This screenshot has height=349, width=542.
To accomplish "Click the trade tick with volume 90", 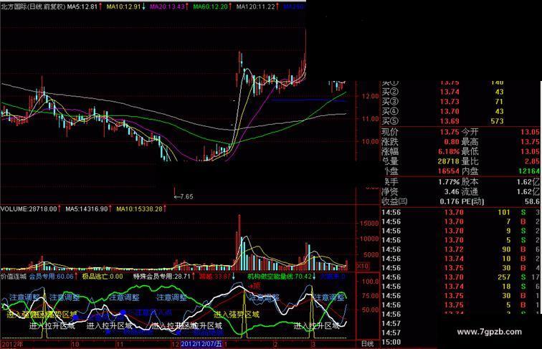I will pyautogui.click(x=460, y=249).
